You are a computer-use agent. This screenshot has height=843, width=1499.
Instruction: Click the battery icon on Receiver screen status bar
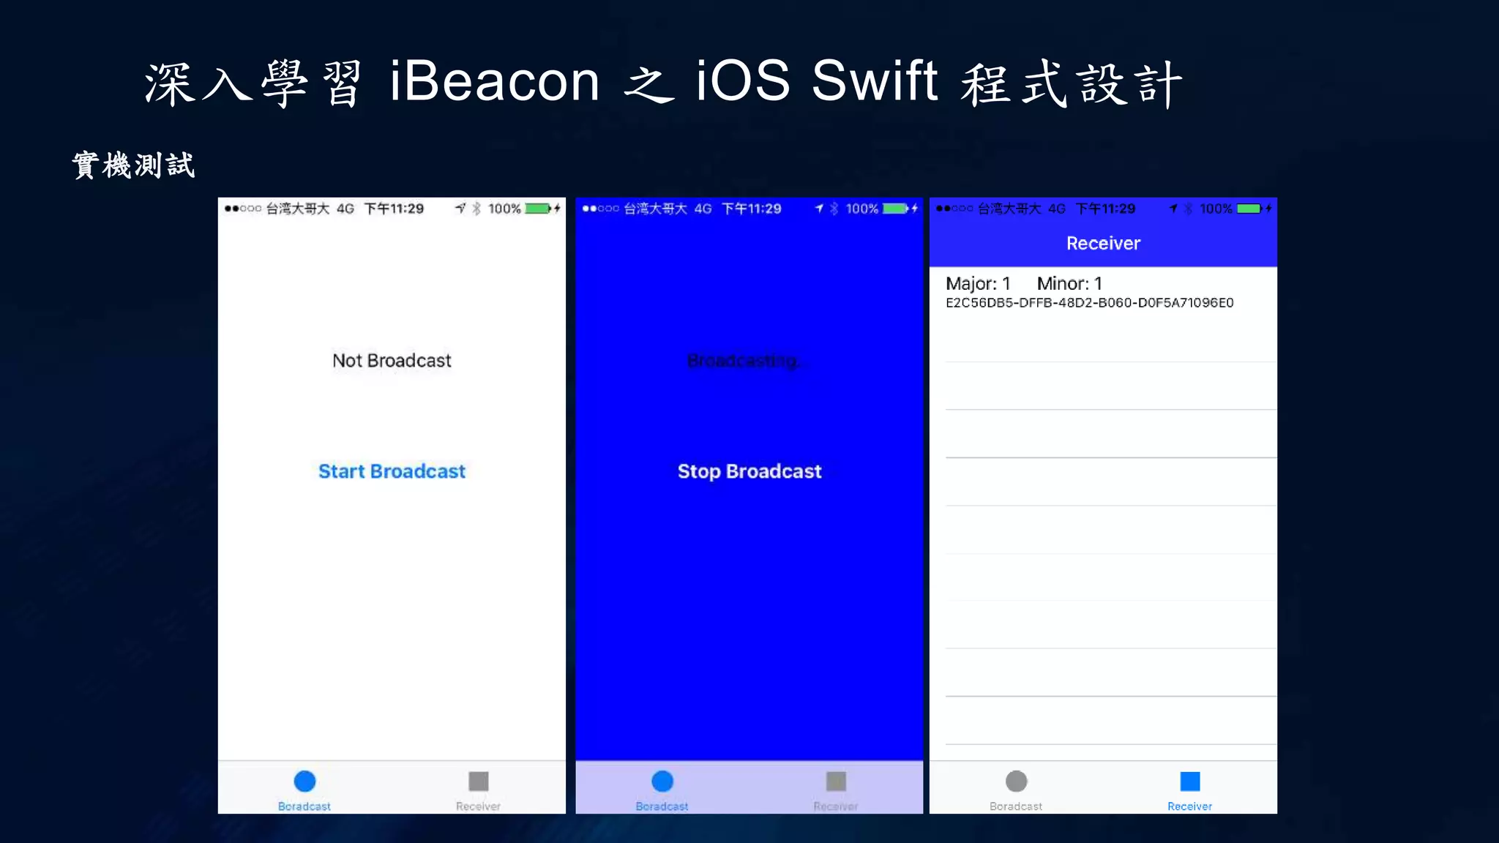[1250, 209]
